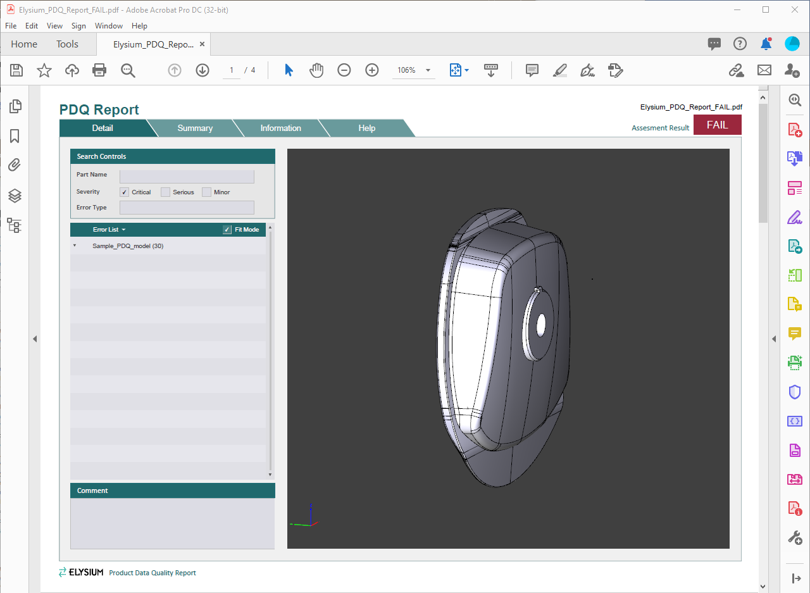
Task: Uncheck the Fit Mode option
Action: (227, 229)
